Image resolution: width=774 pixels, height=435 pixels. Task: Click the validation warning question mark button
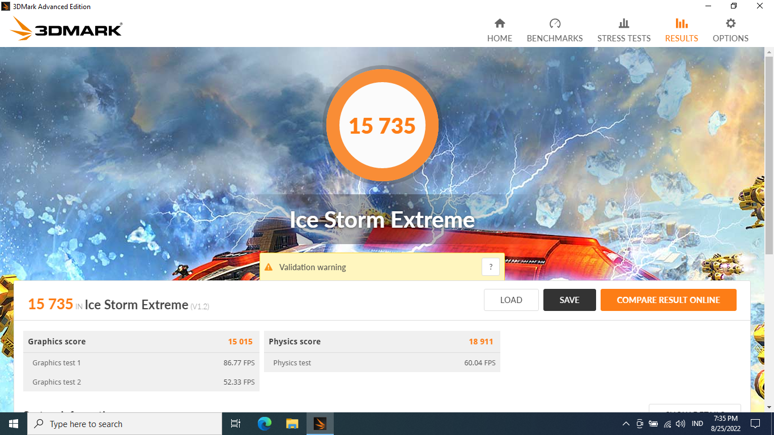(491, 267)
